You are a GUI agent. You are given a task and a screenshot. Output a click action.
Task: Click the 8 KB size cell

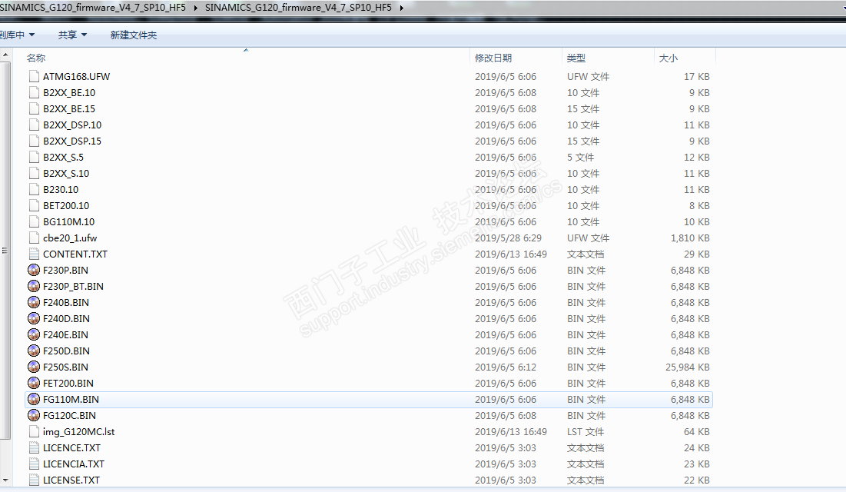(698, 206)
